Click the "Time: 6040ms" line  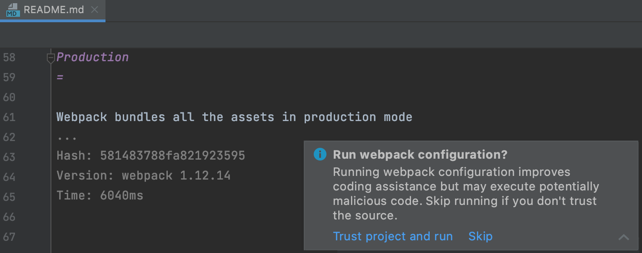point(100,196)
